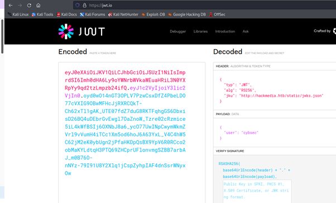Open the Libraries page

click(200, 31)
